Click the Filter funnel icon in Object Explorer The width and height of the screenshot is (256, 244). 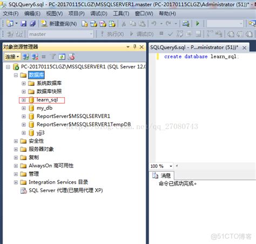point(53,57)
